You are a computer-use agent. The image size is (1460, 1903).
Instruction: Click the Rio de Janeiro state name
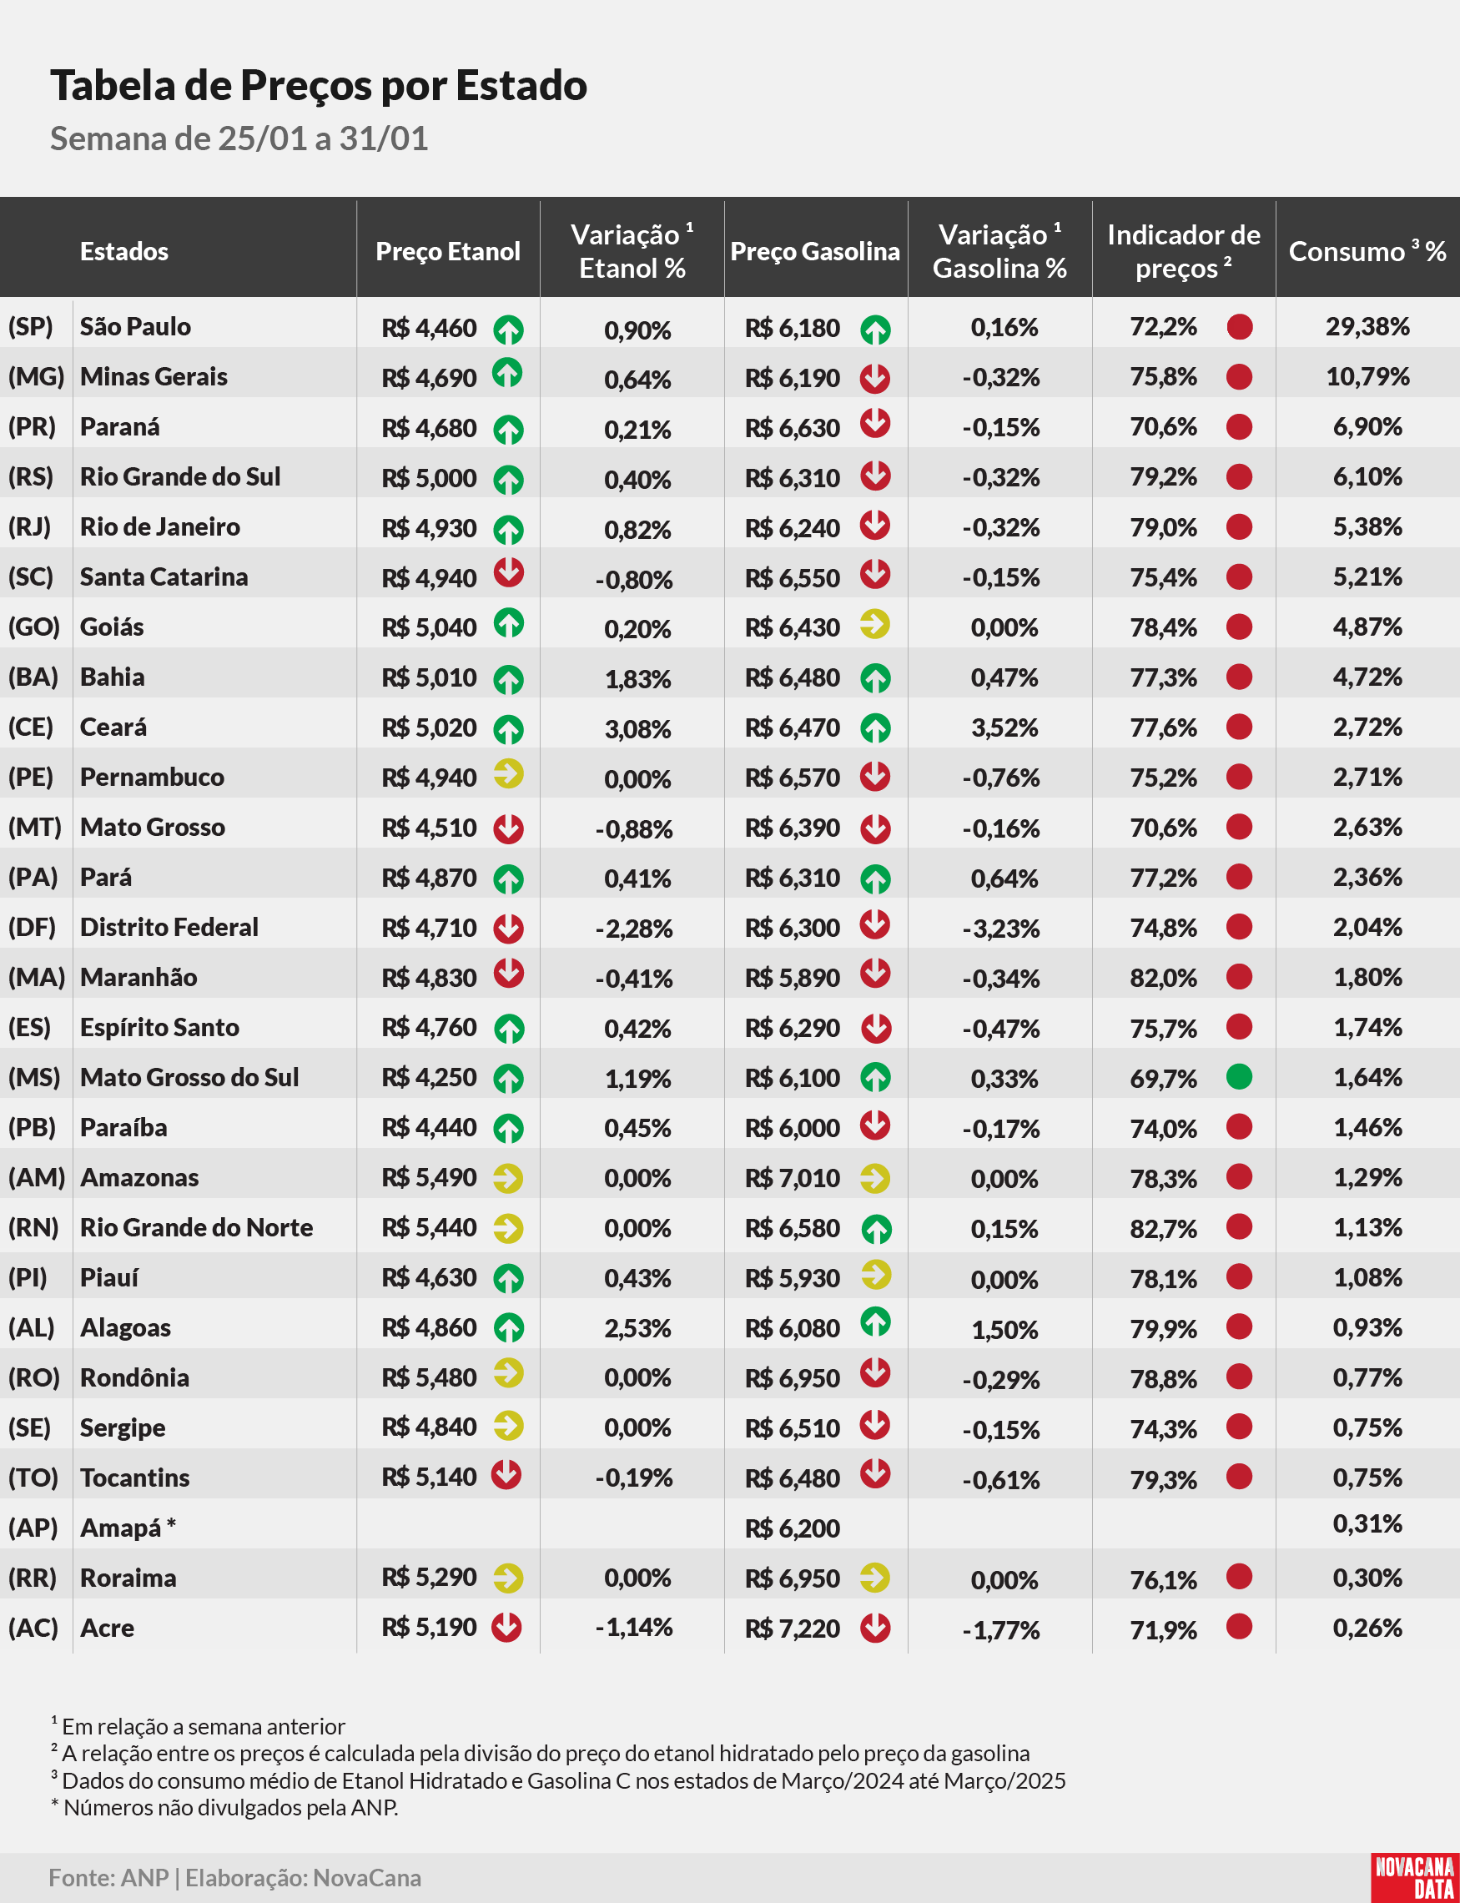[x=160, y=526]
